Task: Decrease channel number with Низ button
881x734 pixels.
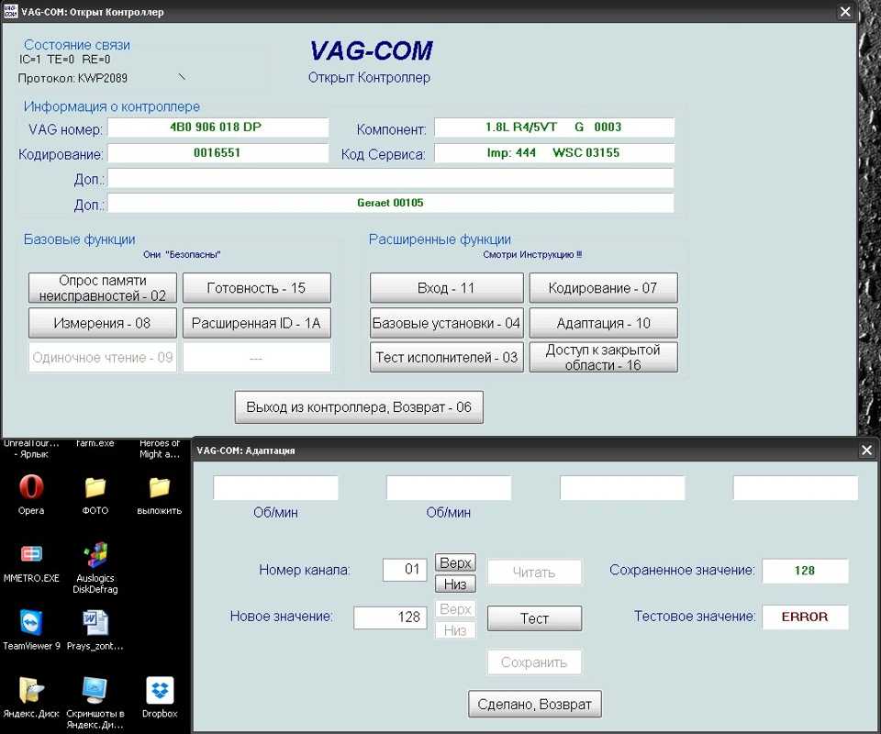Action: (x=455, y=584)
